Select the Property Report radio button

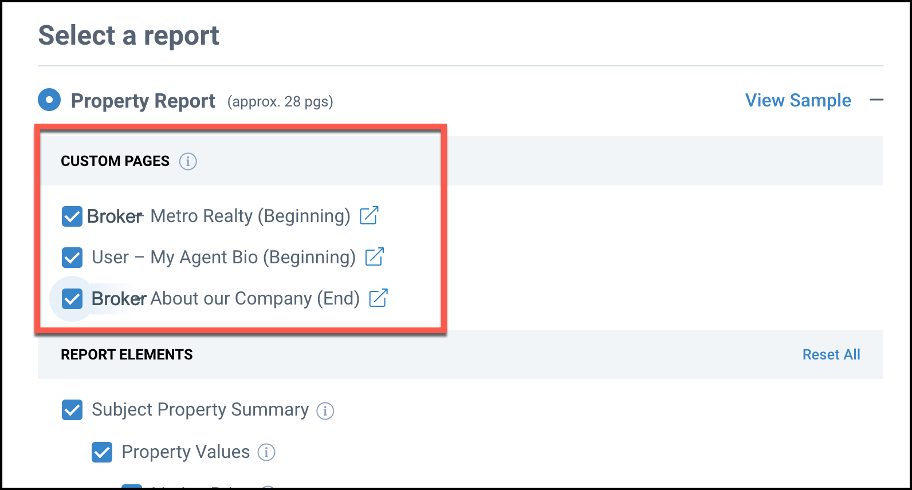point(49,100)
